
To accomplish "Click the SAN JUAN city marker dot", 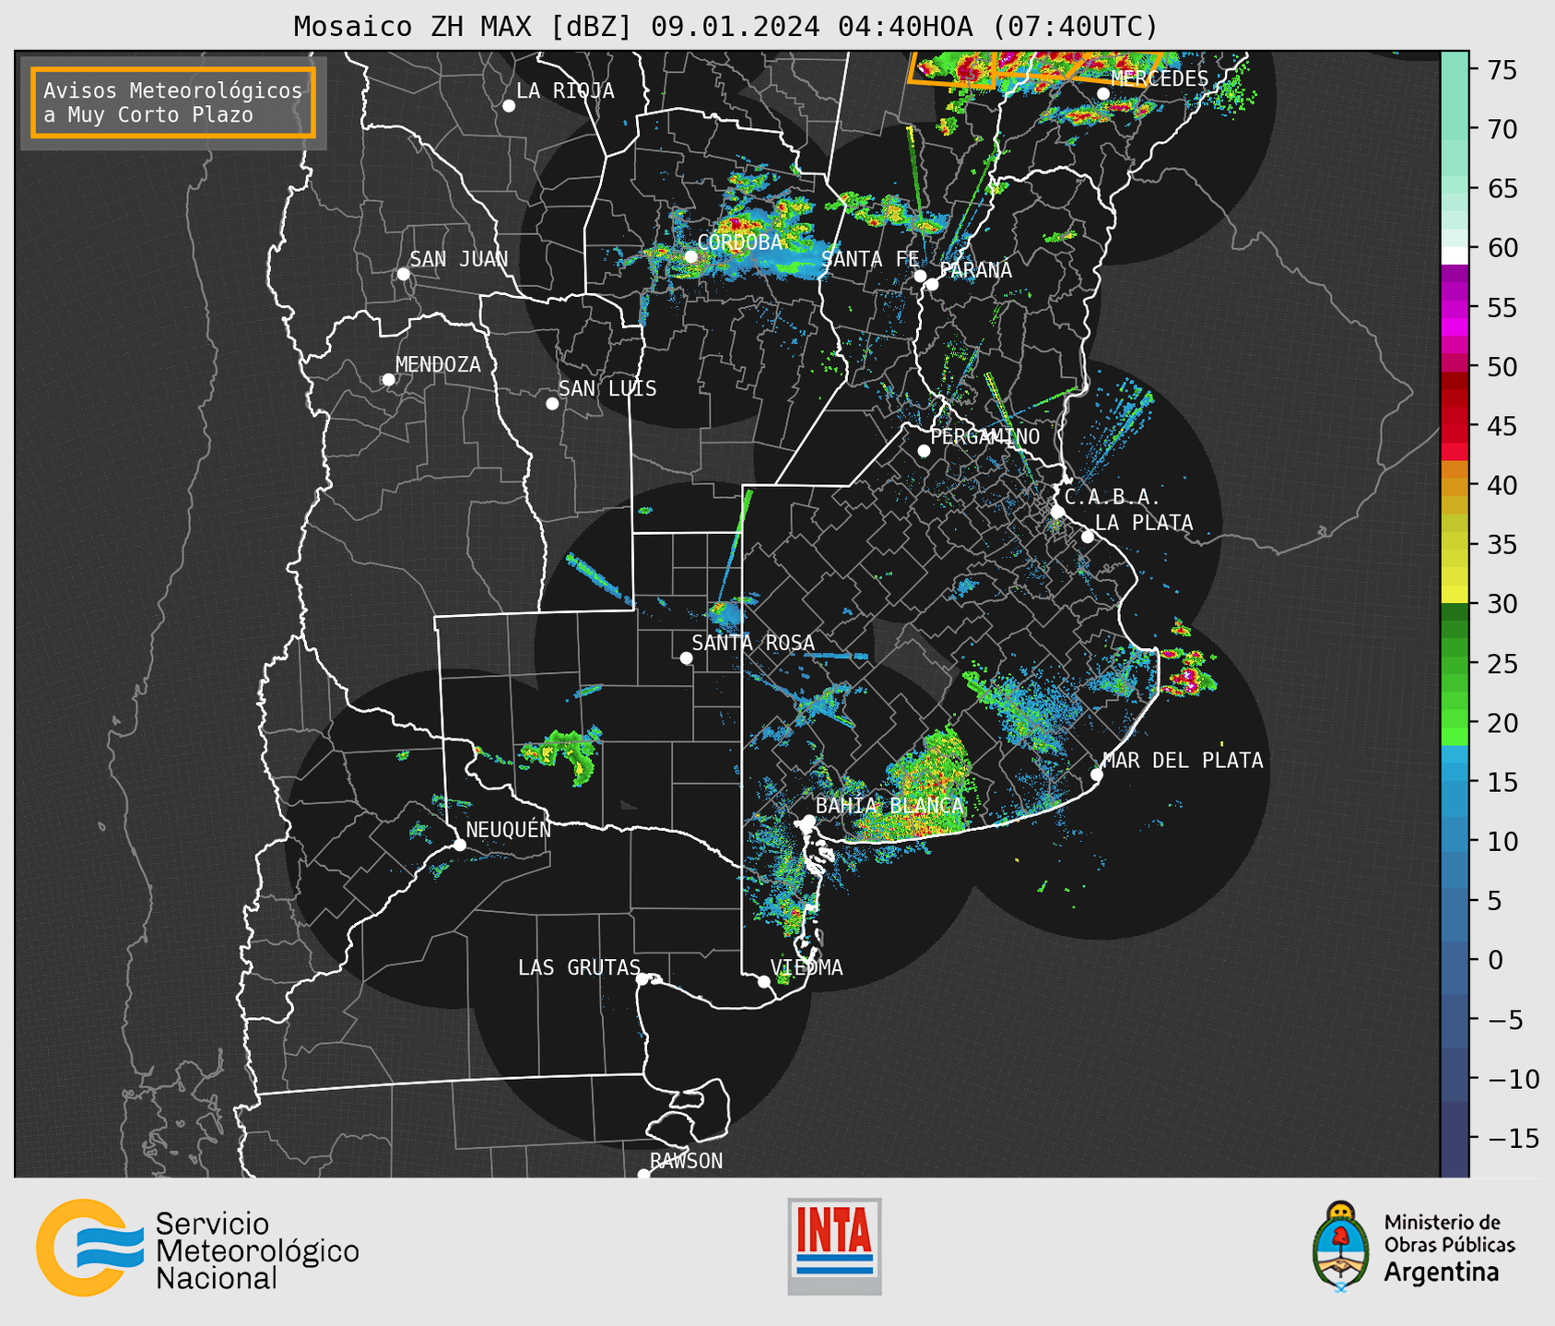I will tap(403, 274).
